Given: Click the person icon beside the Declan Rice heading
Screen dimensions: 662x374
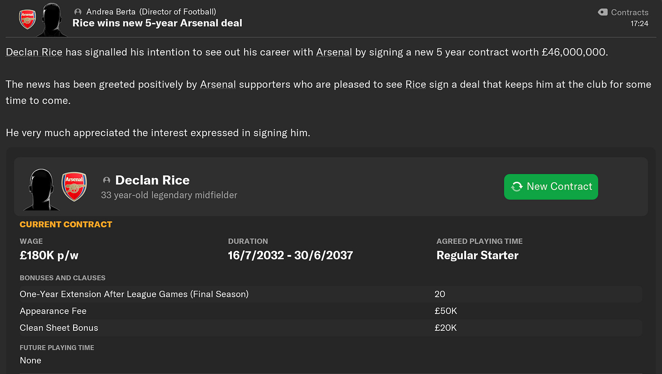Looking at the screenshot, I should 107,180.
